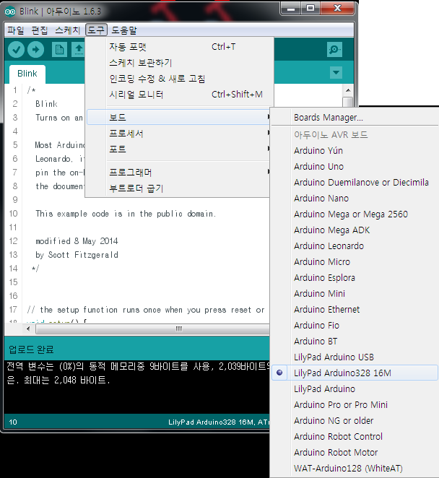
Task: Minimize the Arduino window
Action: 290,9
